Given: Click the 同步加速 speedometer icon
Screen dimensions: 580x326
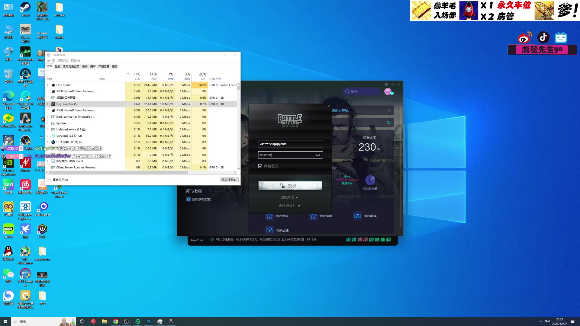Looking at the screenshot, I should [269, 230].
